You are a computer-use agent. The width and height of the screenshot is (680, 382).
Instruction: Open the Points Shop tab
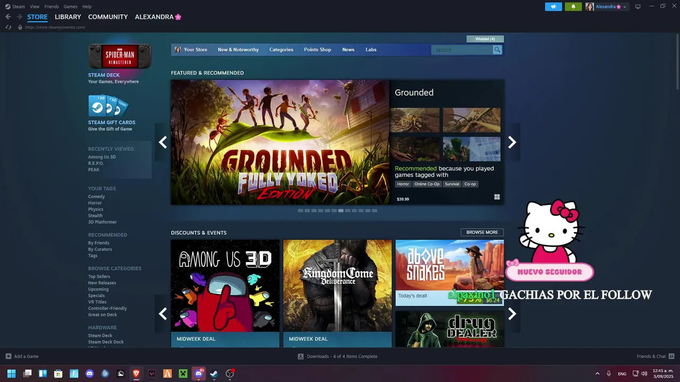click(x=317, y=50)
